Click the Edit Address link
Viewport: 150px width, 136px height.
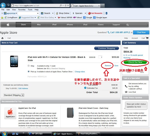click(x=23, y=88)
